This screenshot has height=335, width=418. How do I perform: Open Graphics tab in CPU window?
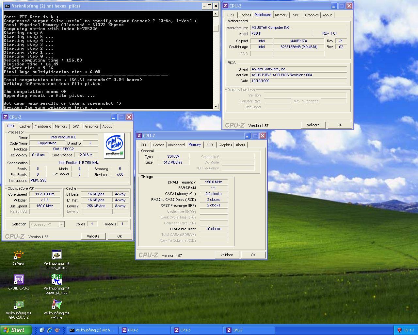(92, 126)
